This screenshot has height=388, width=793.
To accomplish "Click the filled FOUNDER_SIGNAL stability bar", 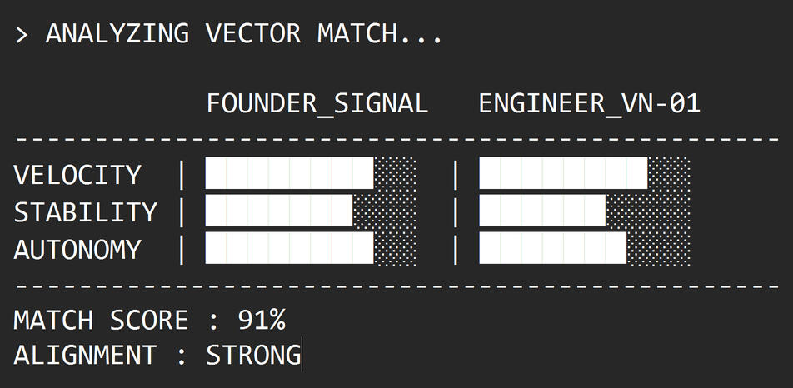I will click(x=279, y=211).
